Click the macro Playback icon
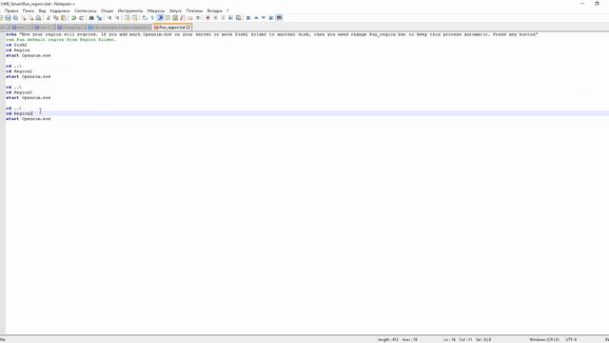 223,18
